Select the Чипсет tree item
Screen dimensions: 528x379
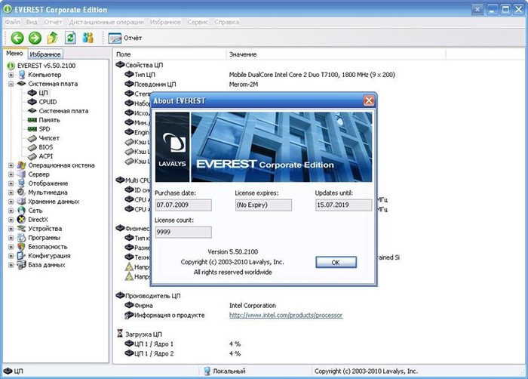(x=49, y=138)
